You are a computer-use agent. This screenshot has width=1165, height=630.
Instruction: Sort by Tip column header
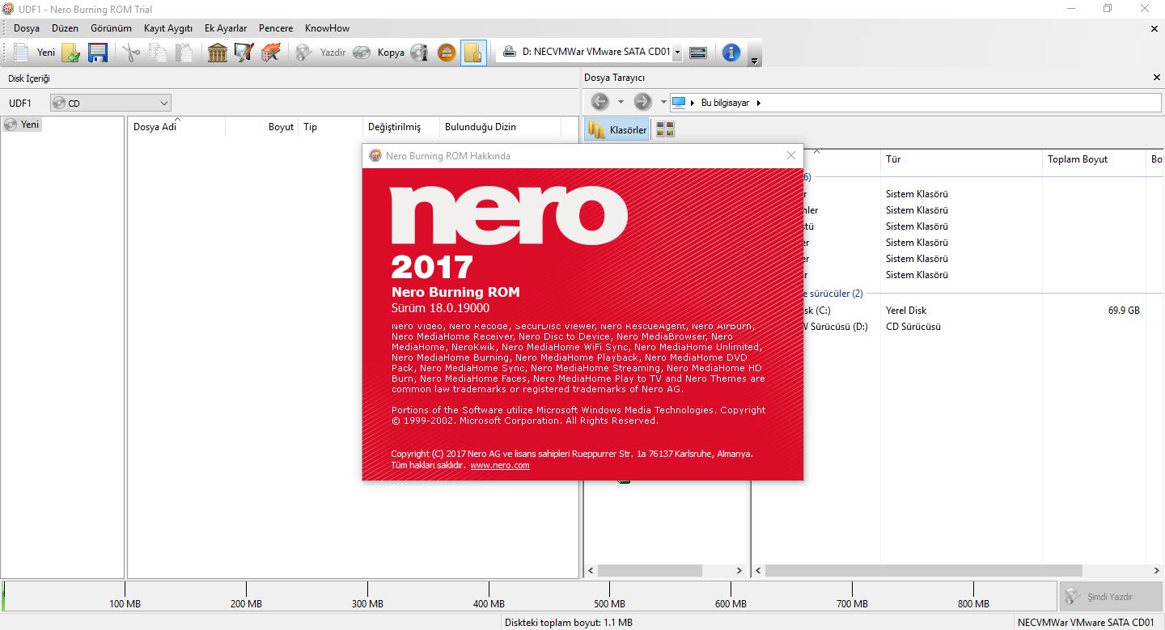coord(331,127)
